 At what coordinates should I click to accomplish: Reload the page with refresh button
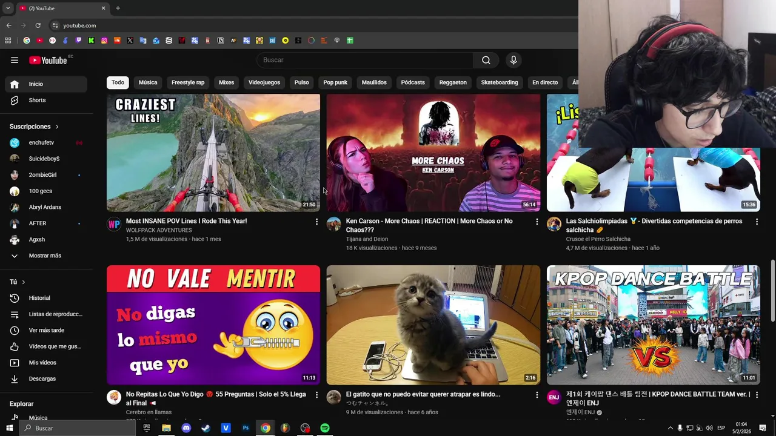point(38,25)
